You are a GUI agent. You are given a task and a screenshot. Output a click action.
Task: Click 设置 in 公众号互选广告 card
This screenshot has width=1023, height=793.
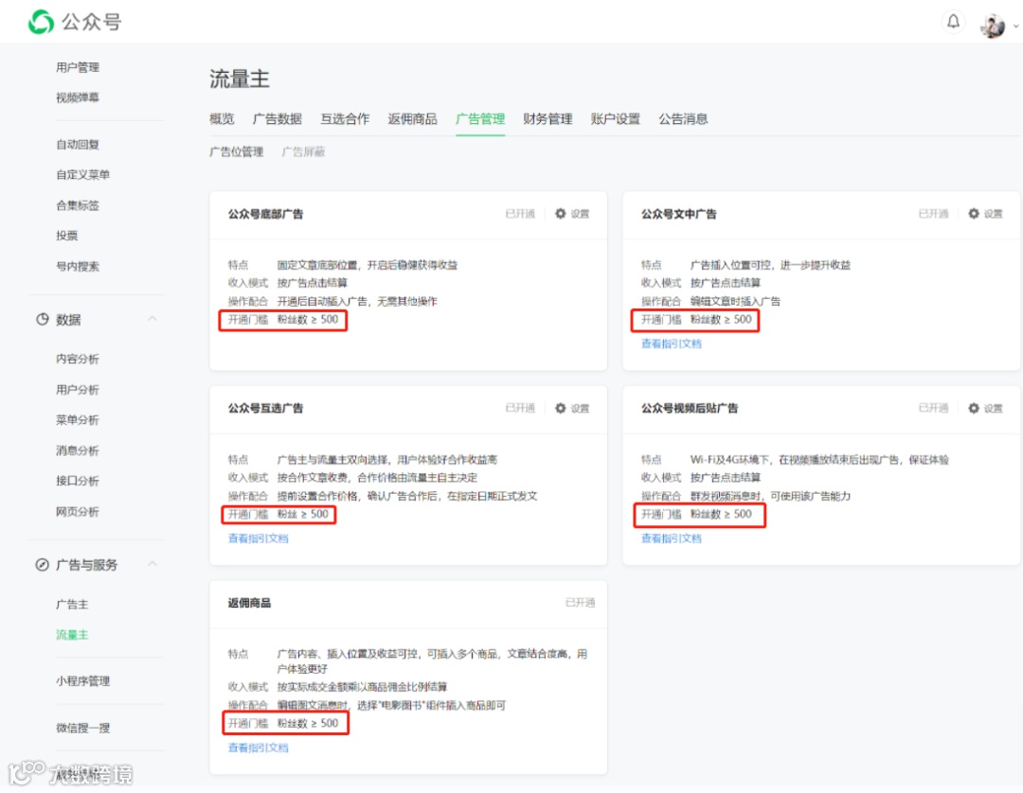[x=580, y=409]
